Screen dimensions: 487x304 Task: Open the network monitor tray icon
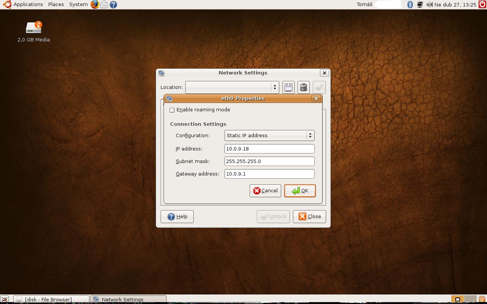420,5
